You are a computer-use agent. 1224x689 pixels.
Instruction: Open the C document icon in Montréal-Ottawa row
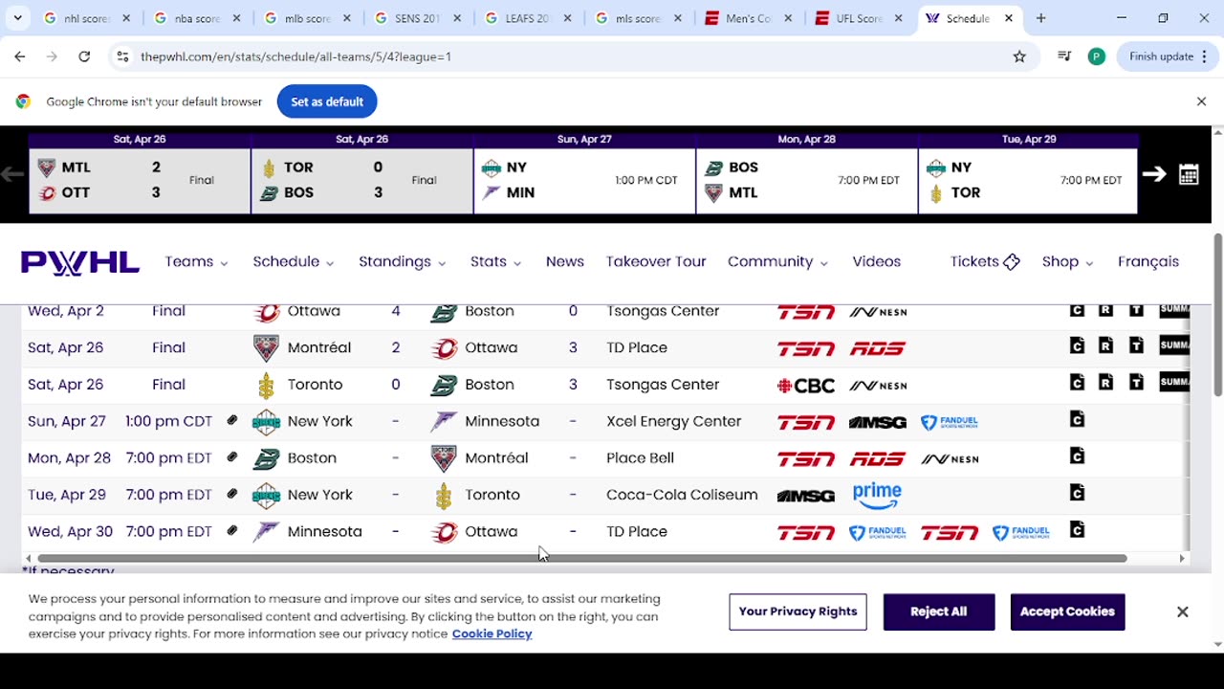coord(1077,346)
